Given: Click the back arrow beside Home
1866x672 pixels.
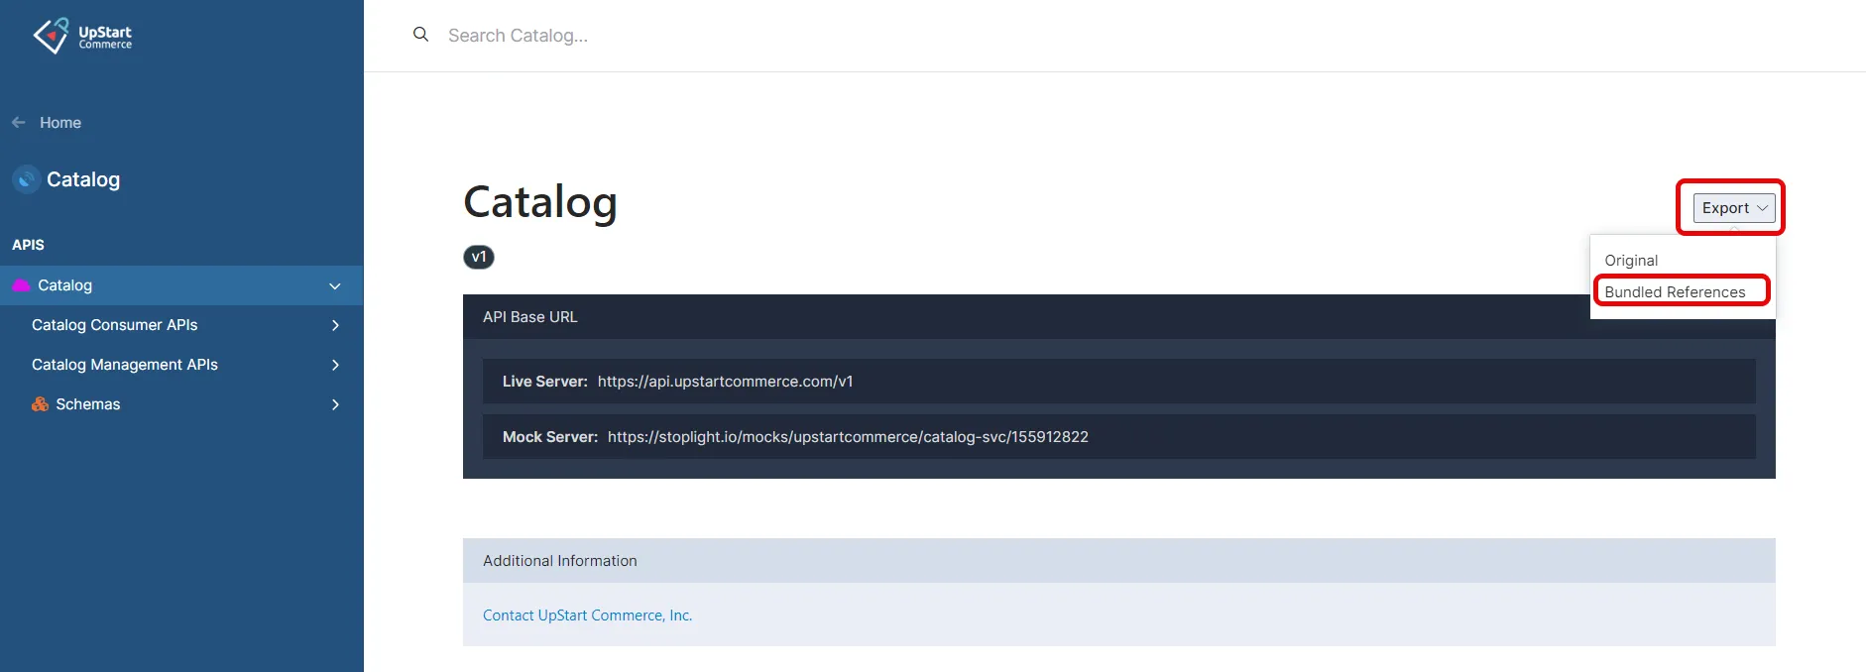Looking at the screenshot, I should click(x=19, y=123).
